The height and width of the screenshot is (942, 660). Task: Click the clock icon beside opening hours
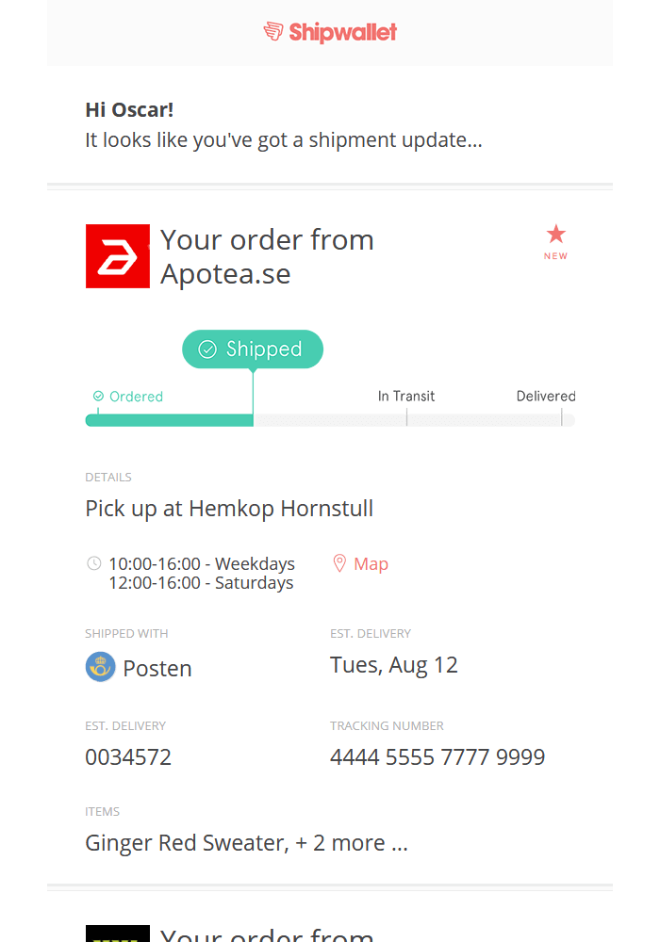click(x=93, y=562)
